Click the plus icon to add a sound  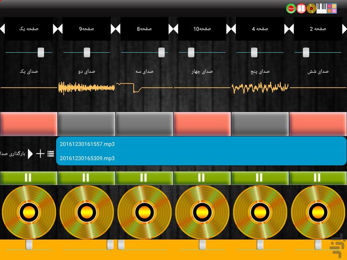coord(40,153)
